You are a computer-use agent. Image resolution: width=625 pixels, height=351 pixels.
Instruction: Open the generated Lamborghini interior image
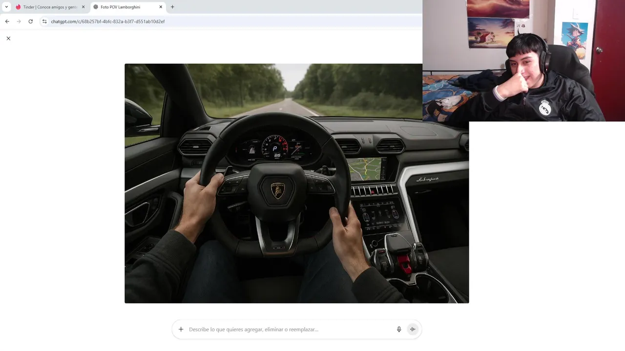pos(296,183)
